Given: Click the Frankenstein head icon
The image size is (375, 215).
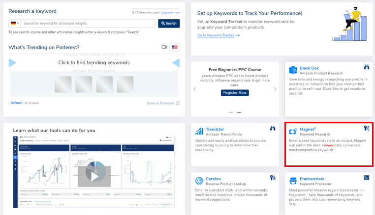Looking at the screenshot, I should click(x=293, y=181).
